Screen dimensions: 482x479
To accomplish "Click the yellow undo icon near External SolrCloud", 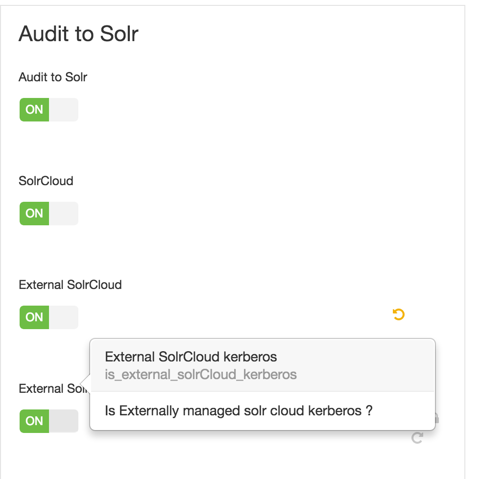I will click(x=398, y=315).
